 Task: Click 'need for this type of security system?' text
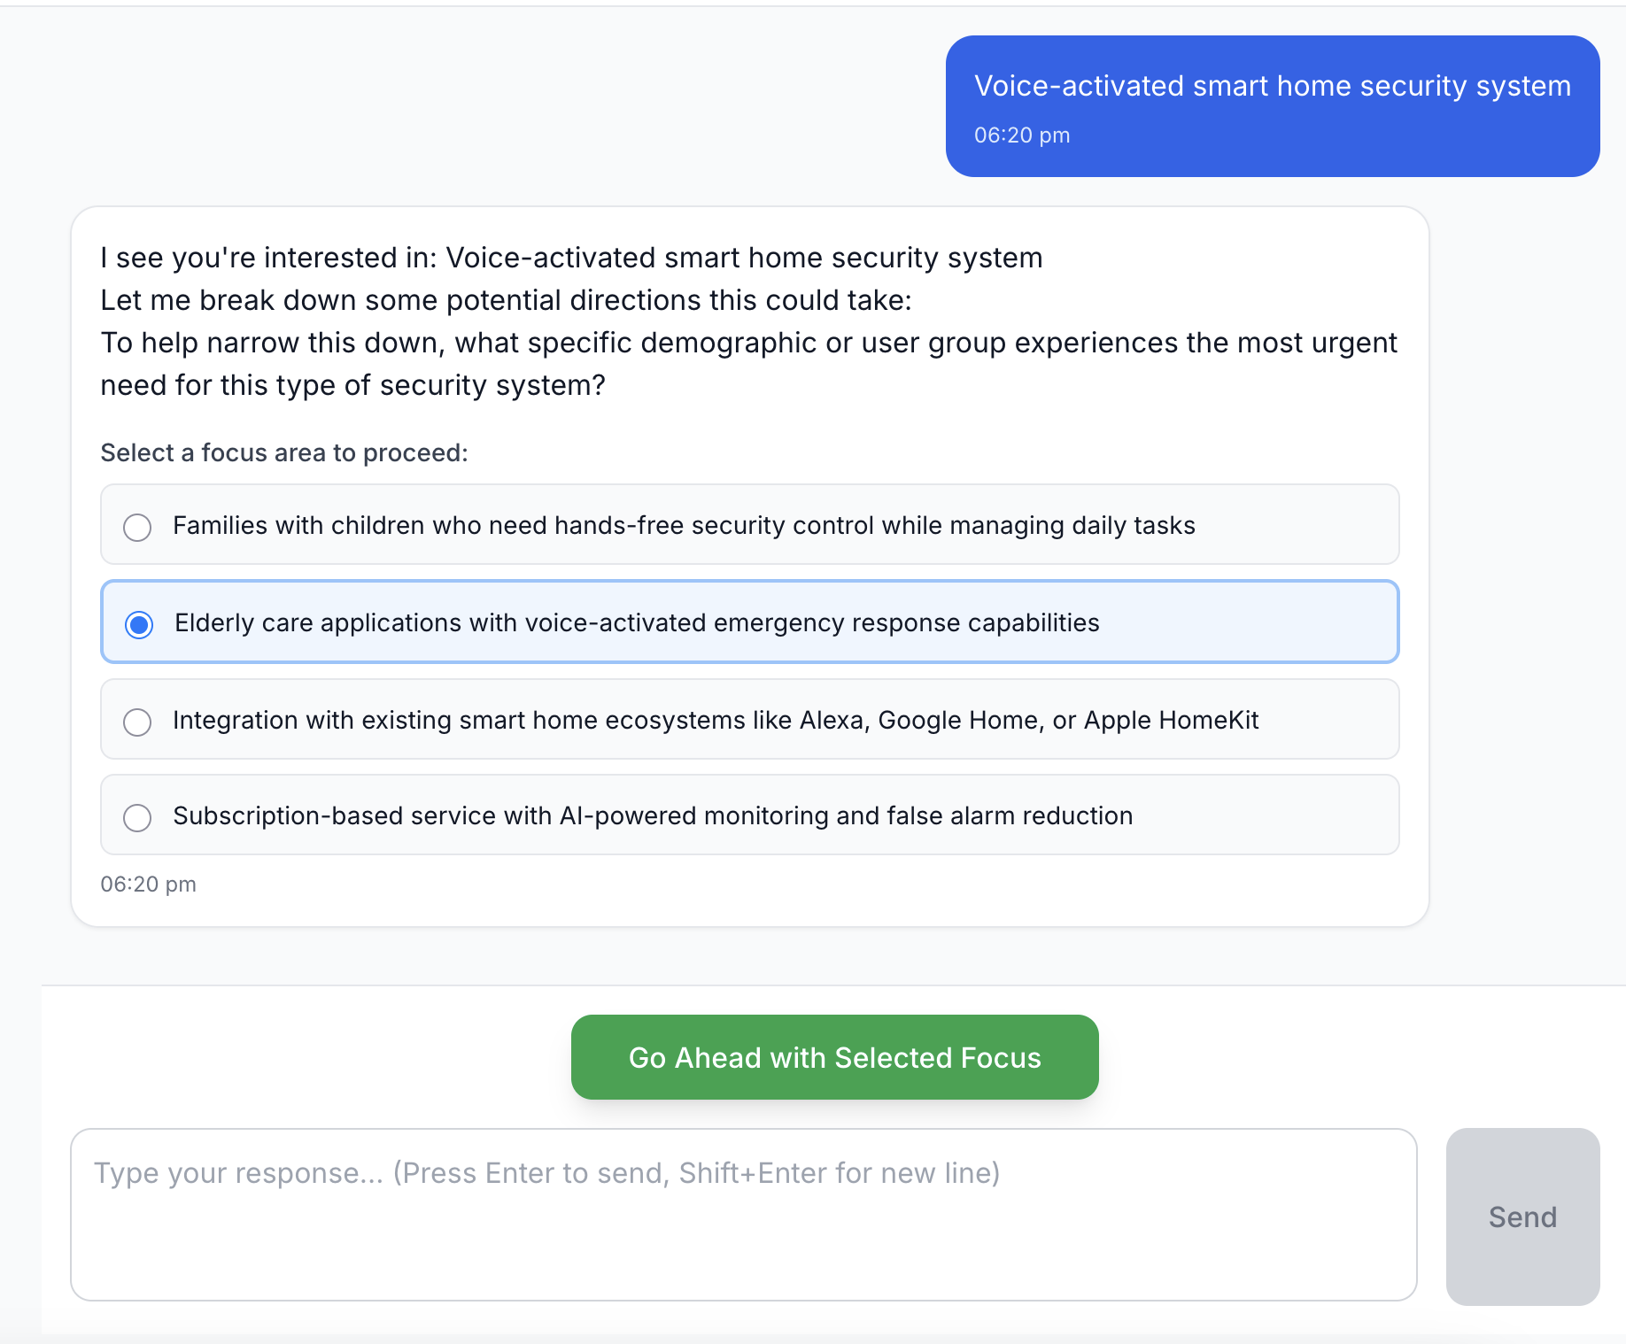tap(352, 385)
